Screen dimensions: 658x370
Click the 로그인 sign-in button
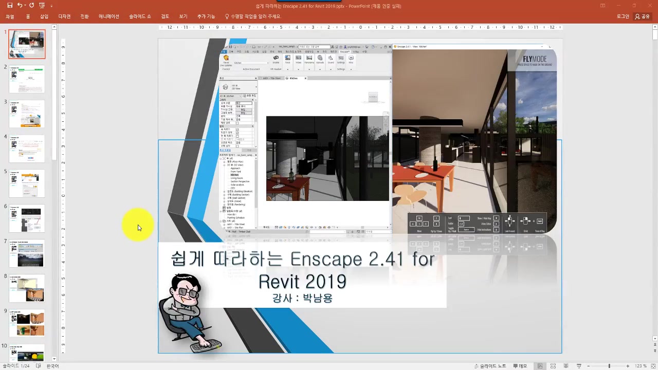pos(623,16)
